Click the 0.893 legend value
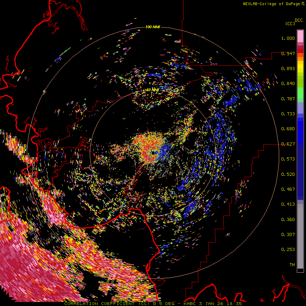306x306 pixels. click(x=288, y=68)
